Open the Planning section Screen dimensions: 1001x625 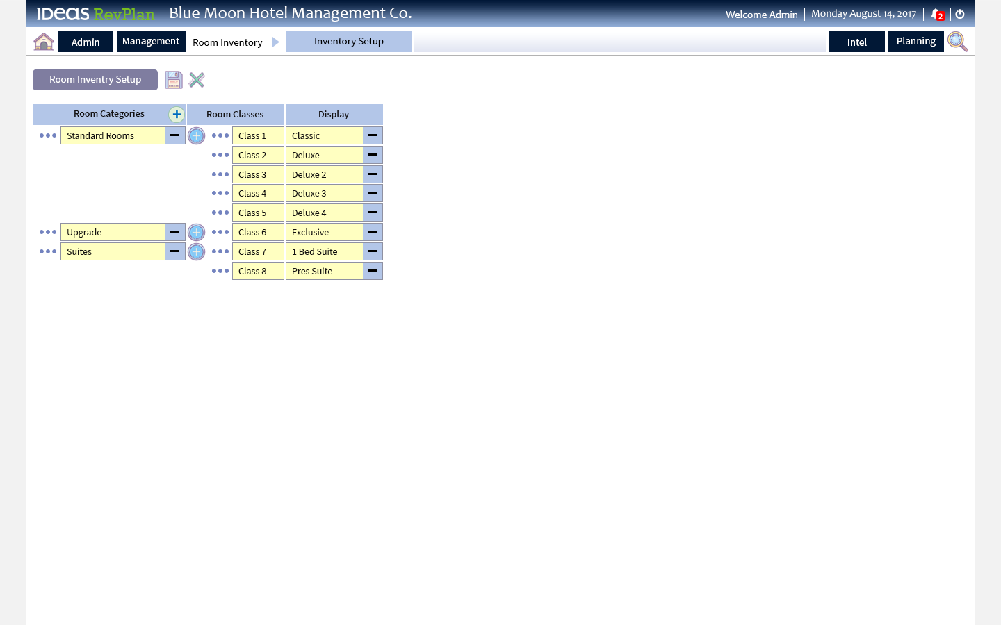[915, 41]
